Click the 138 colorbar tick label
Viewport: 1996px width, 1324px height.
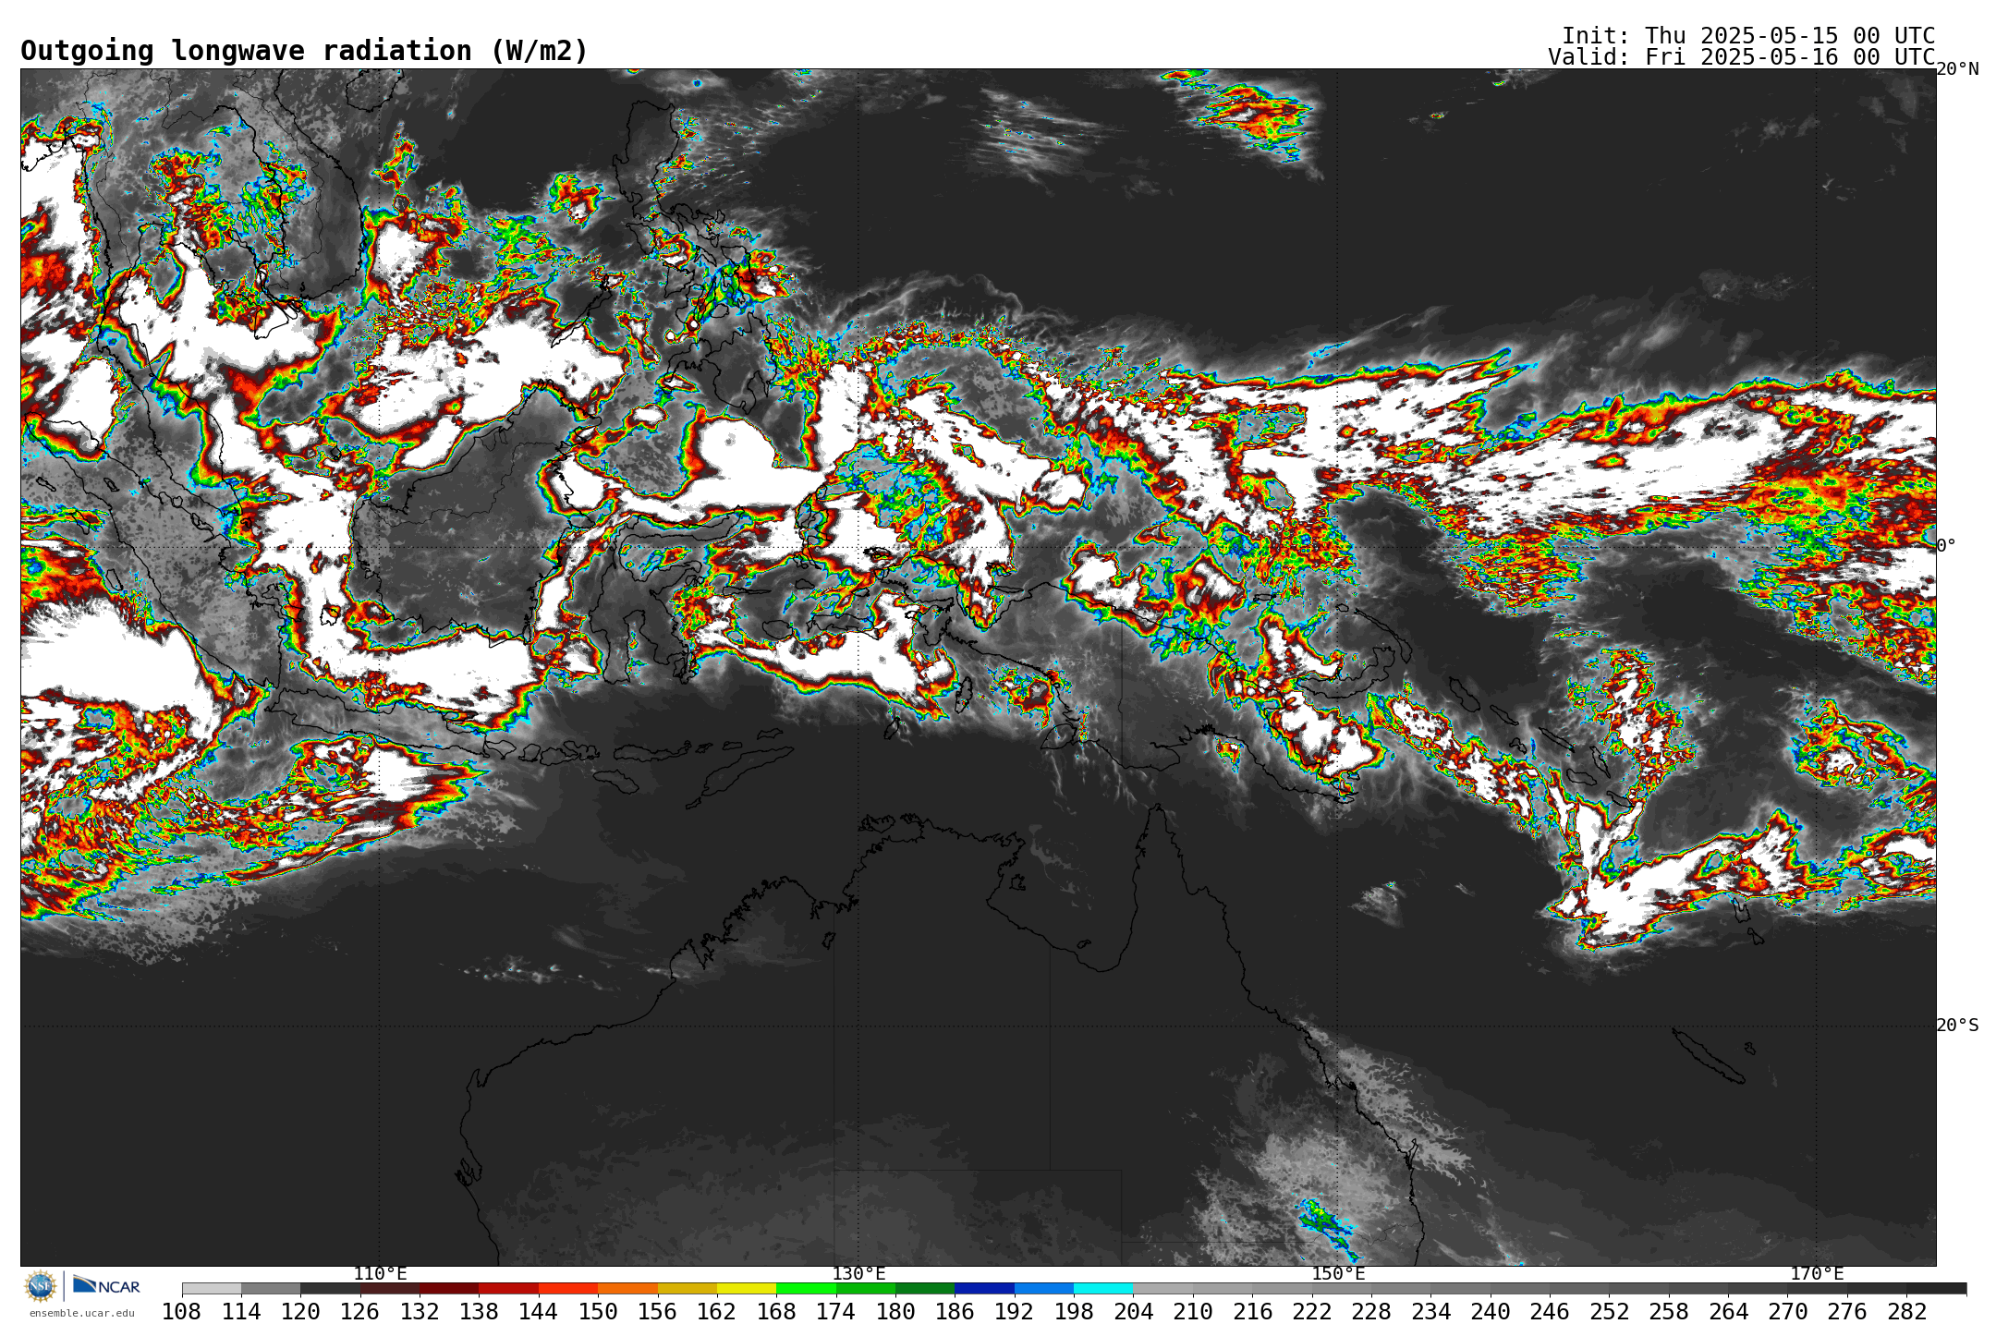click(x=479, y=1311)
